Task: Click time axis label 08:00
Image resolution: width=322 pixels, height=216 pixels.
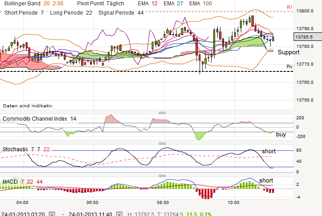Action: click(163, 203)
